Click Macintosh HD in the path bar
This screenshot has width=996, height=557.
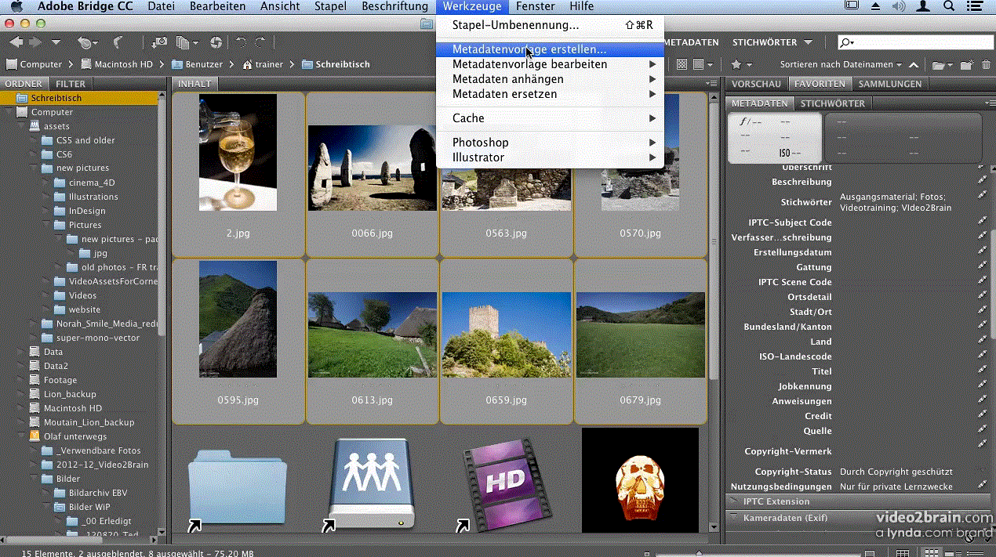117,64
